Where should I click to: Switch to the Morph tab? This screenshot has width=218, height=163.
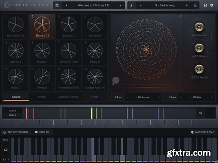42,97
